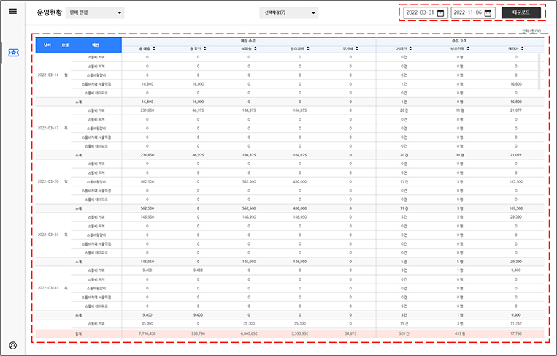
Task: Expand the 판매 현황 dropdown
Action: (95, 13)
